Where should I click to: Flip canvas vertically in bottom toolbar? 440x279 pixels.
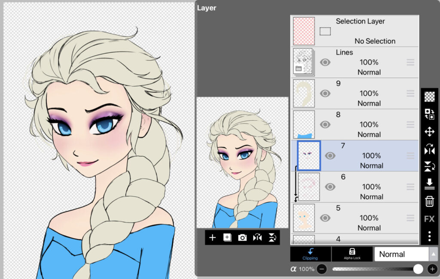tap(272, 237)
